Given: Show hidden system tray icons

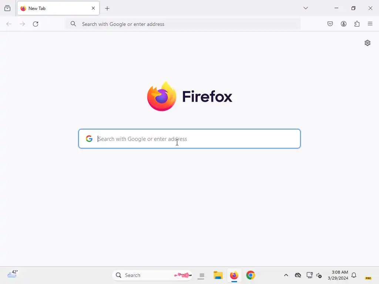Looking at the screenshot, I should click(286, 275).
